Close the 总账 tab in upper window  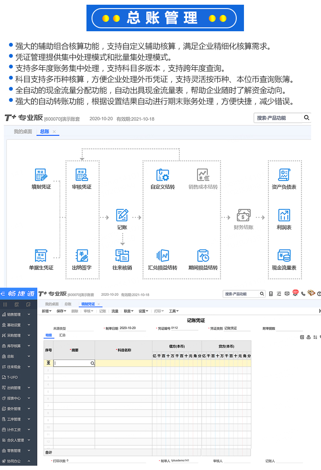pos(54,131)
